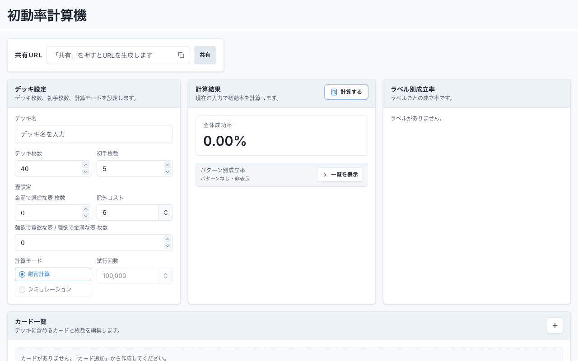Select the 厳密計算 radio option
This screenshot has width=578, height=361.
click(53, 274)
